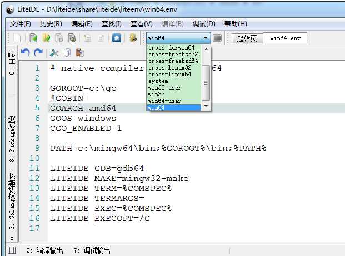Click the LITEIDE_EXECOPT=/C line
345x256 pixels.
point(100,218)
